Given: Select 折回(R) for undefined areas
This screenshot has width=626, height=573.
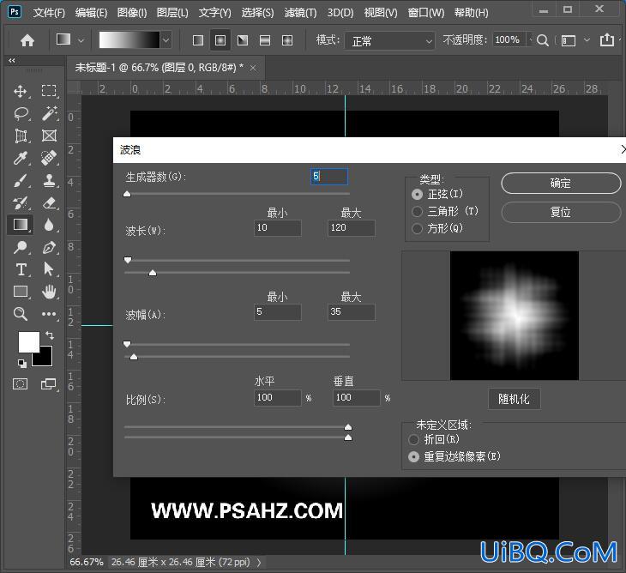Looking at the screenshot, I should (414, 440).
